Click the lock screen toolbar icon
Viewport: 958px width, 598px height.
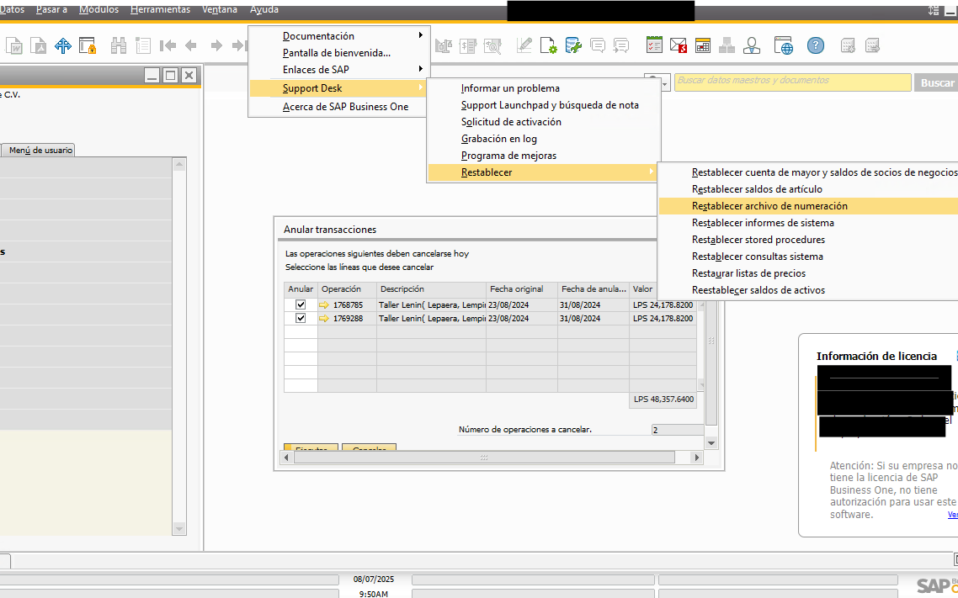click(x=88, y=45)
